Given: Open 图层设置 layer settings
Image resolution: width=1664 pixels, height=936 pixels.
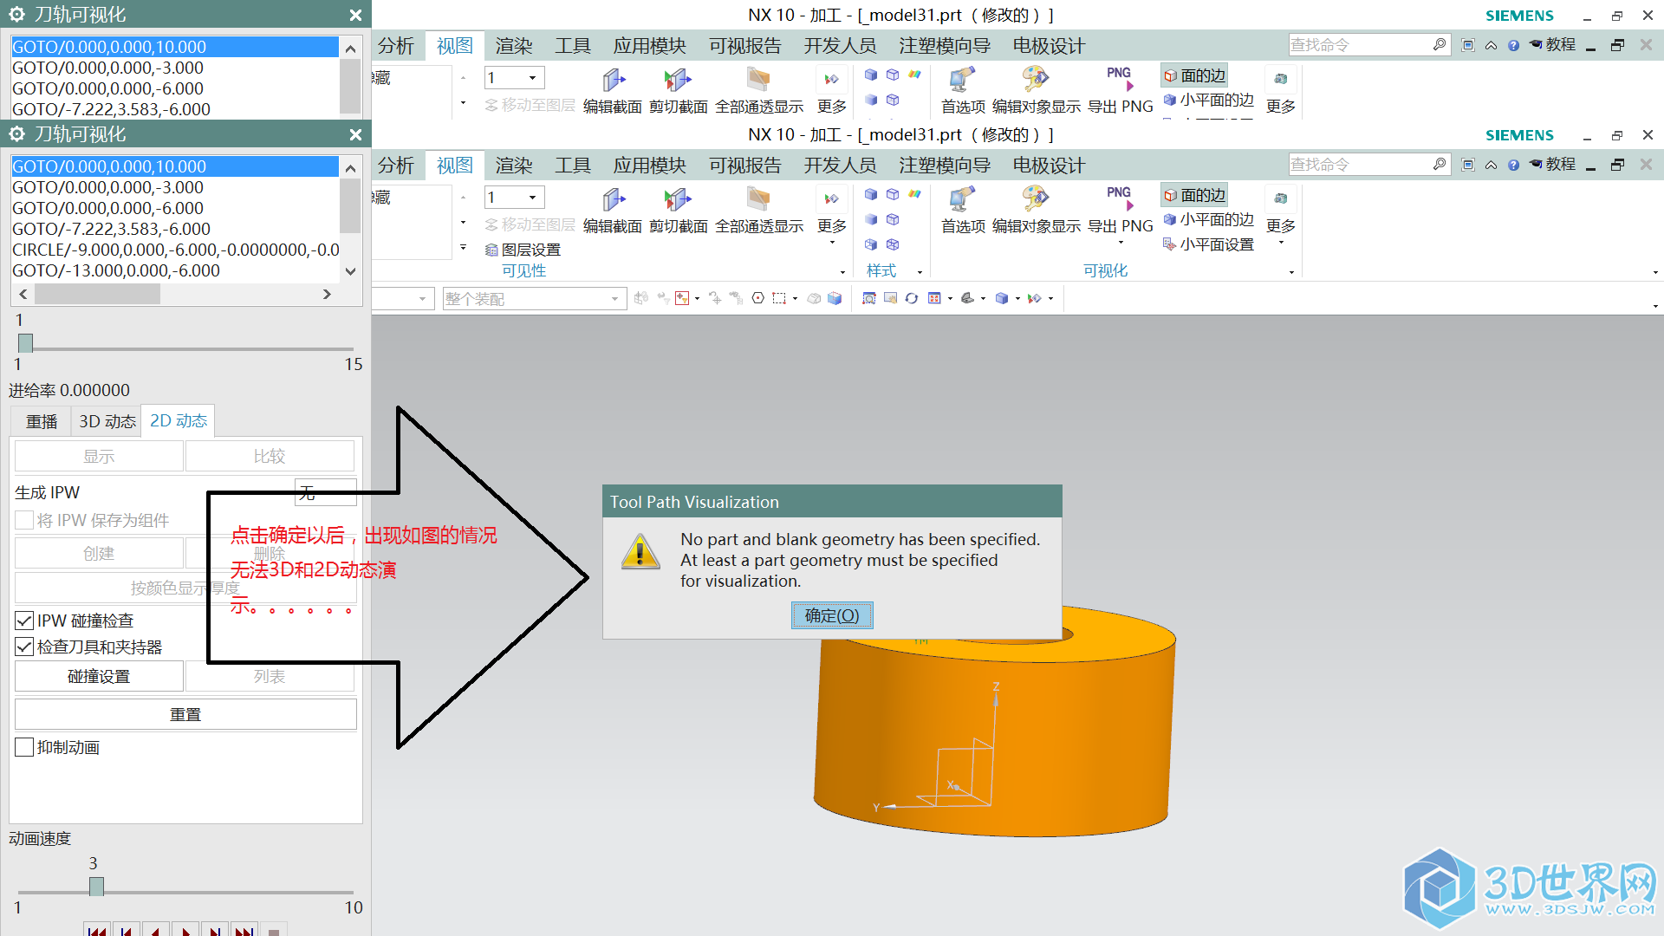Looking at the screenshot, I should point(523,250).
